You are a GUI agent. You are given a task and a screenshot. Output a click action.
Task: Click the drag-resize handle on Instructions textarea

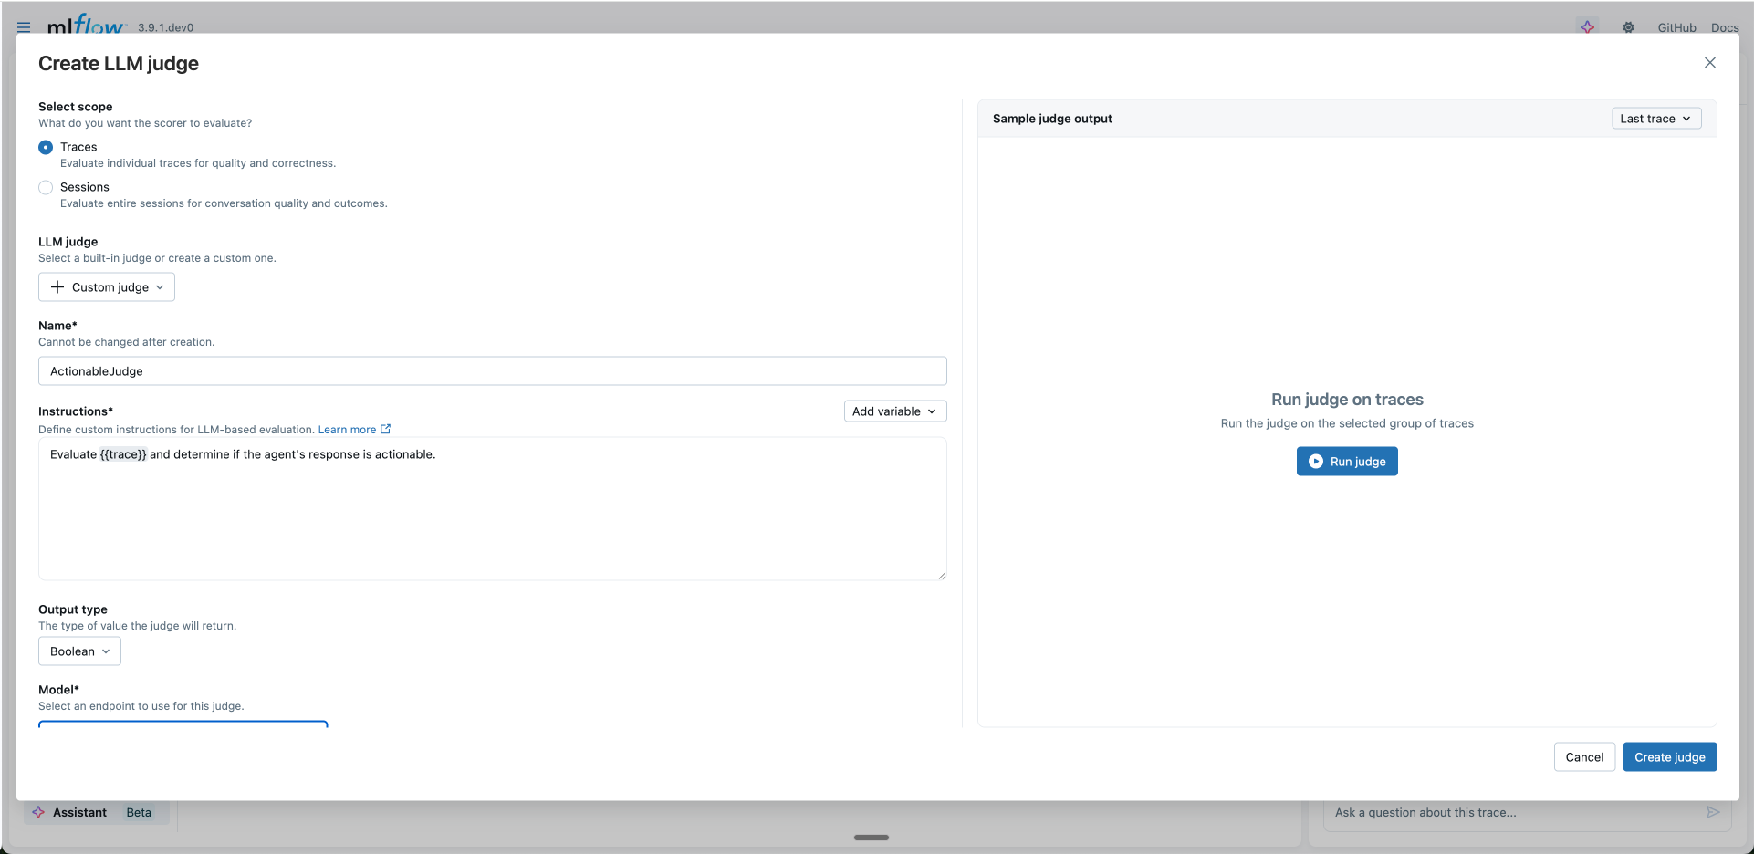tap(940, 574)
